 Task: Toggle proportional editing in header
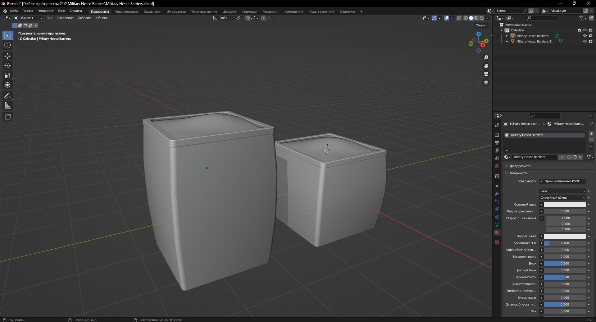pos(263,18)
